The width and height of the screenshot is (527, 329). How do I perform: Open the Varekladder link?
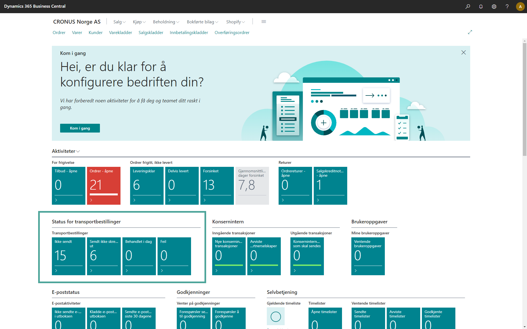[120, 33]
